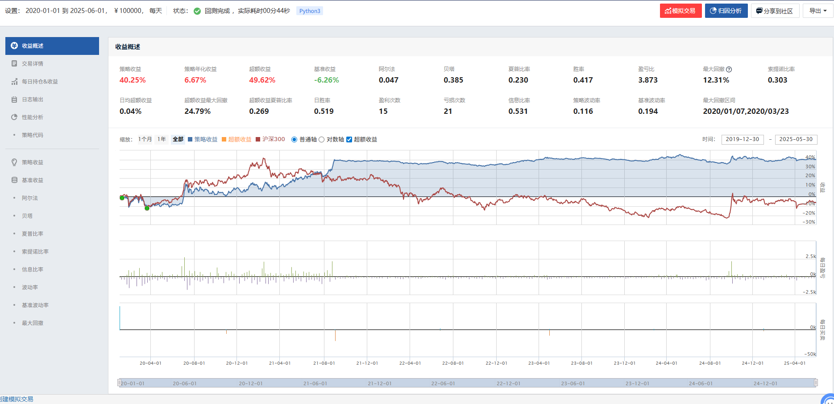Screen dimensions: 834x404
Task: Toggle the 策略收益 legend series
Action: (203, 139)
